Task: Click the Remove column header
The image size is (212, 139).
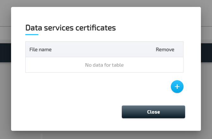Action: point(165,50)
